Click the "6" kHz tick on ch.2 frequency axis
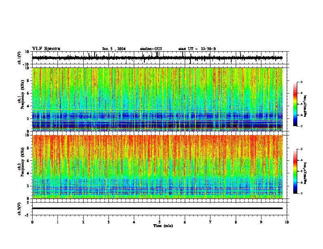Image resolution: width=323 pixels, height=249 pixels. click(x=28, y=161)
